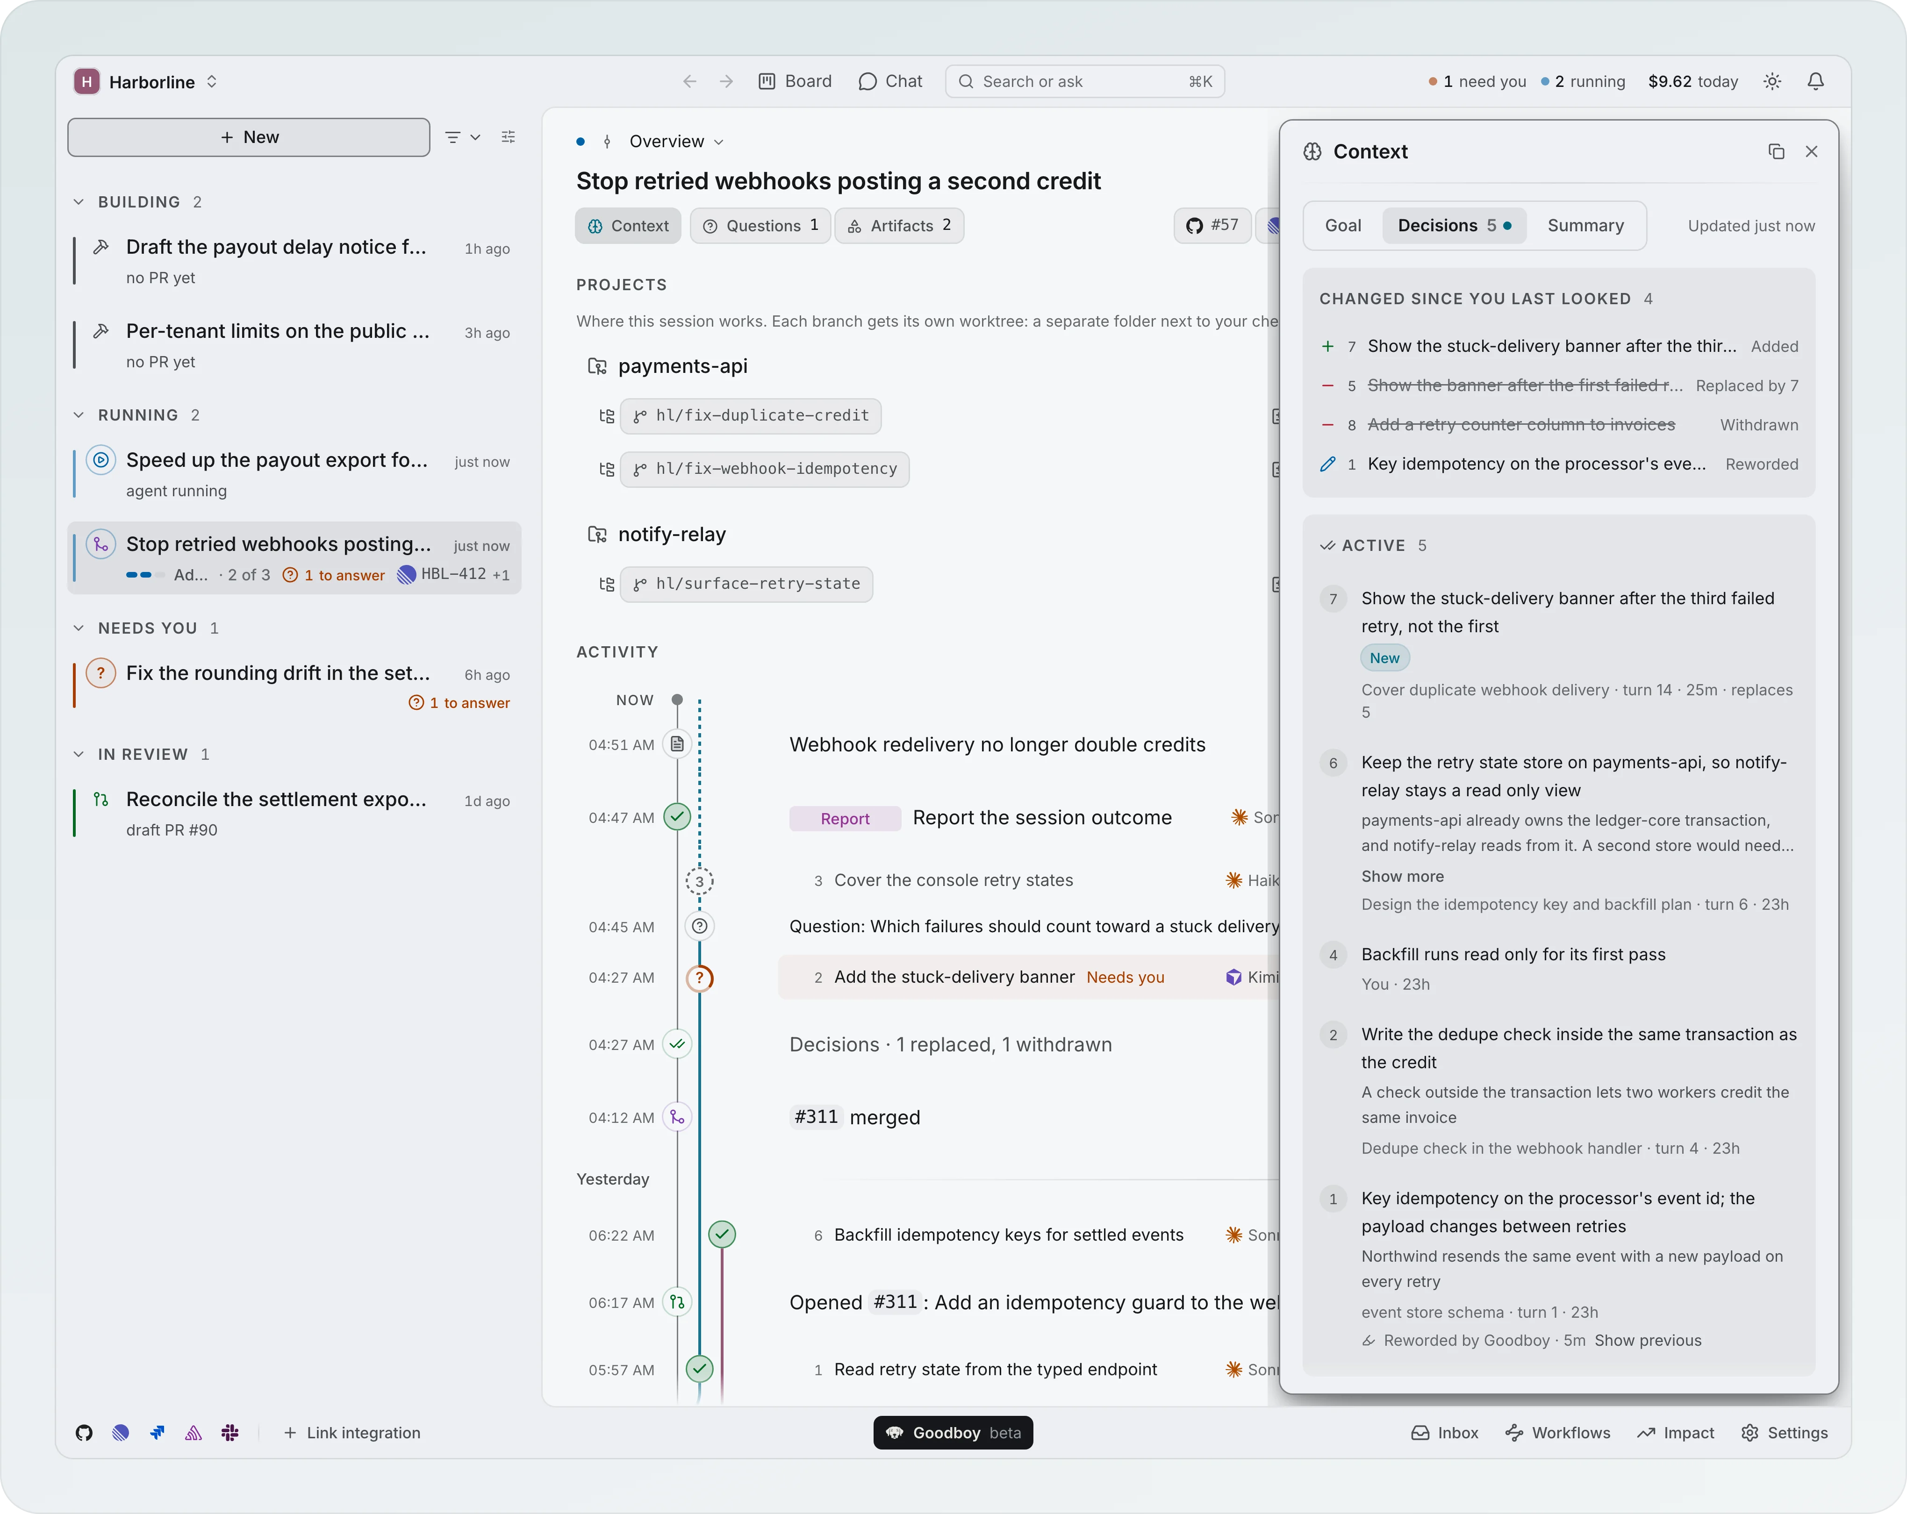Image resolution: width=1907 pixels, height=1514 pixels.
Task: Switch to the Summary tab
Action: point(1585,226)
